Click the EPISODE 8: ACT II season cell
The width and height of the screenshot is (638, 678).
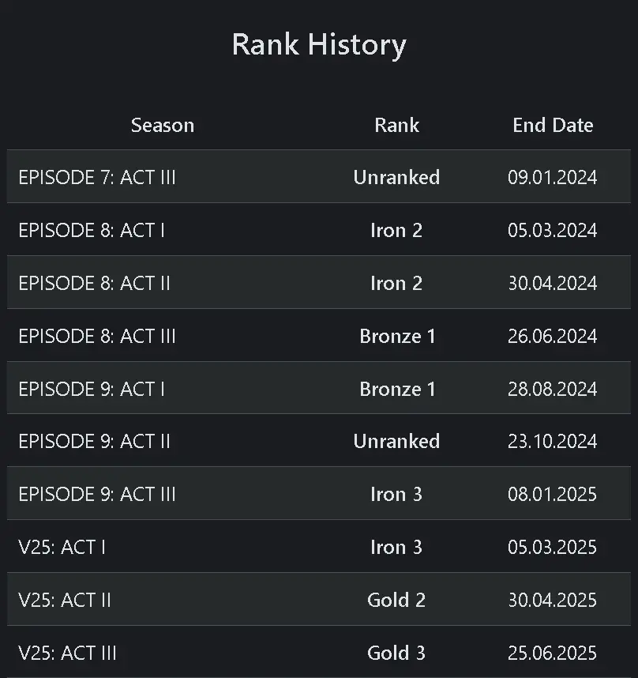(x=94, y=283)
